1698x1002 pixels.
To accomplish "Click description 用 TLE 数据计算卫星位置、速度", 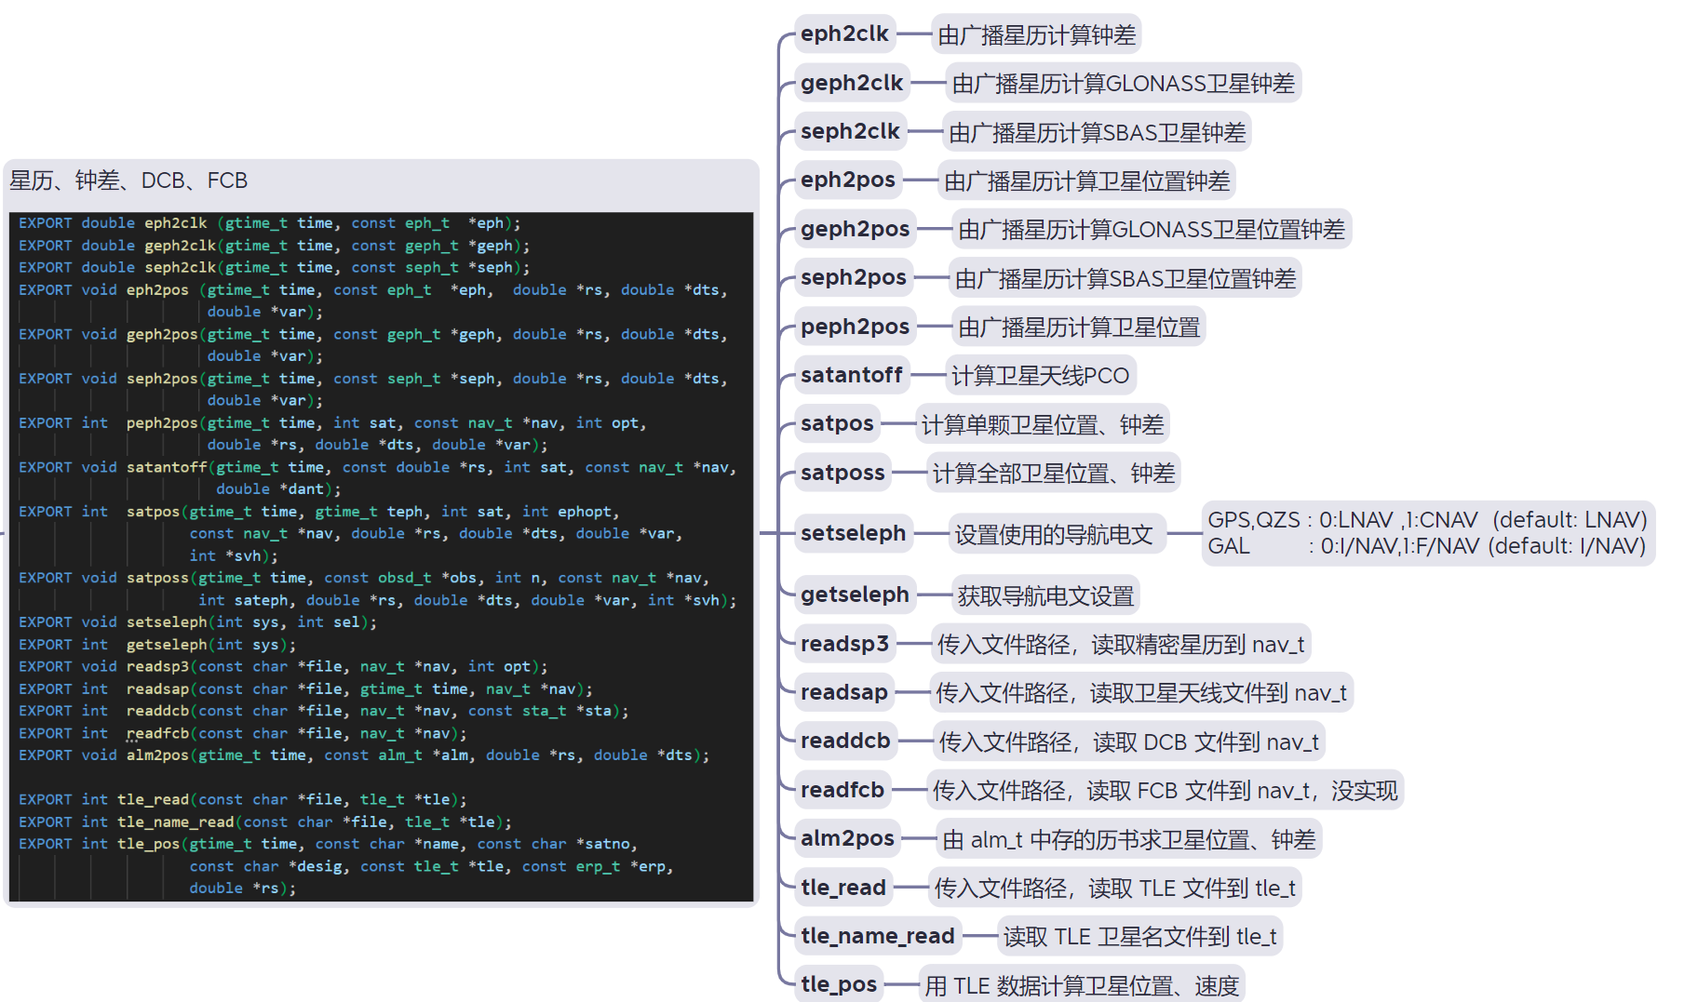I will (1081, 985).
